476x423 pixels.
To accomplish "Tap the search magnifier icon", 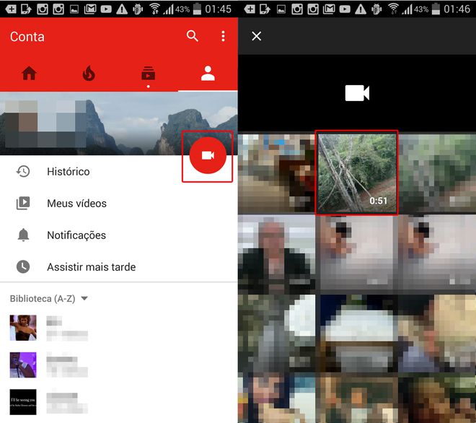I will 192,36.
